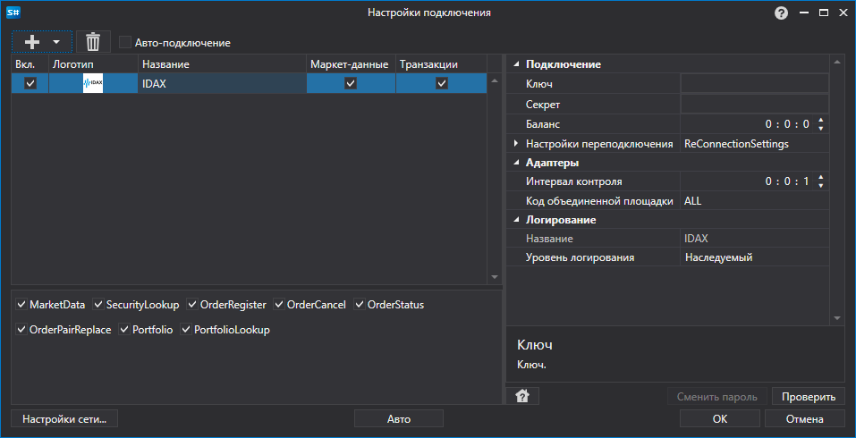Screen dimensions: 856x438
Task: Click the Сменить пароль button
Action: coord(716,397)
